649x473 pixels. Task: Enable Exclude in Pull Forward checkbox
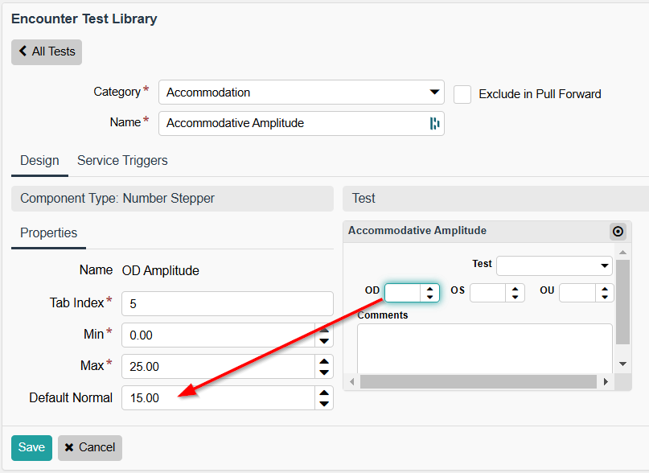pyautogui.click(x=462, y=94)
